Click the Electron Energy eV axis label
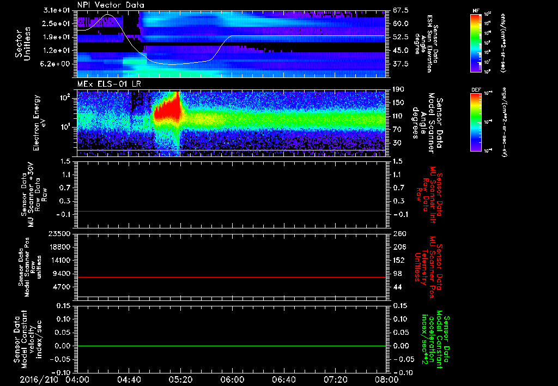Image resolution: width=558 pixels, height=386 pixels. click(39, 123)
